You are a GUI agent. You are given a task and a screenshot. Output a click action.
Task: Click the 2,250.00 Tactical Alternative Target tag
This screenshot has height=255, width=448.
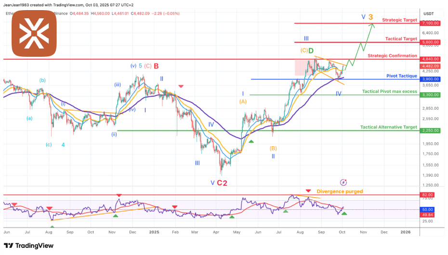[430, 130]
